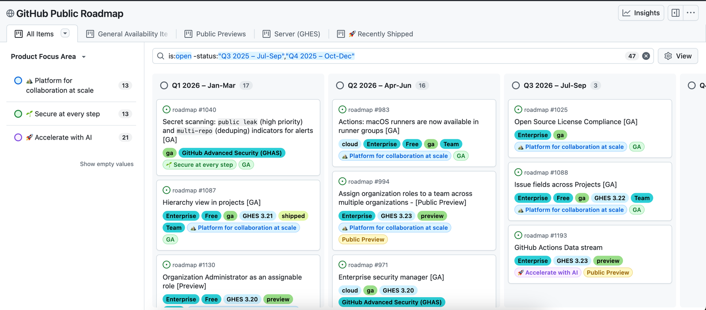
Task: Open Hierarchy view in projects [GA] card
Action: pos(211,203)
